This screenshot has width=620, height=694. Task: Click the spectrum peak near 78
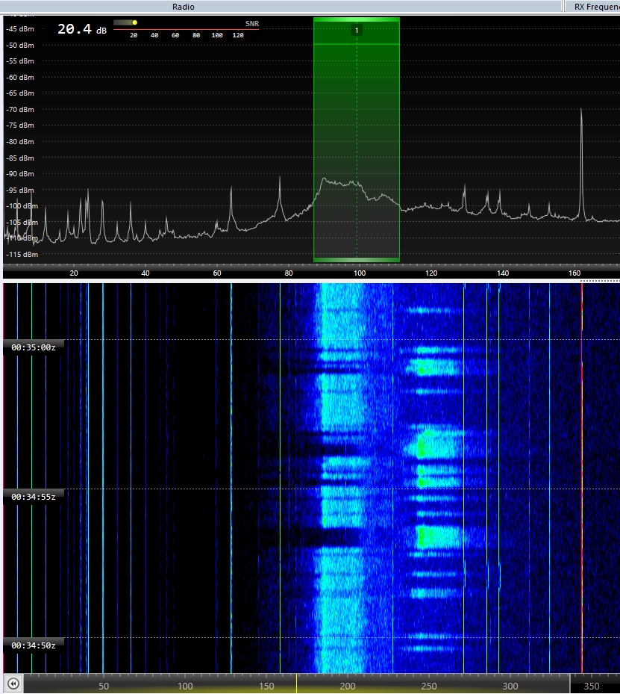tap(280, 179)
